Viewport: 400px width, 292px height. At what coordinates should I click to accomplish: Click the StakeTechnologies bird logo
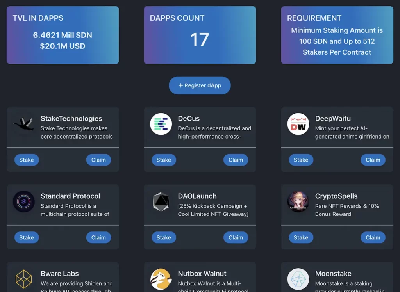tap(24, 124)
